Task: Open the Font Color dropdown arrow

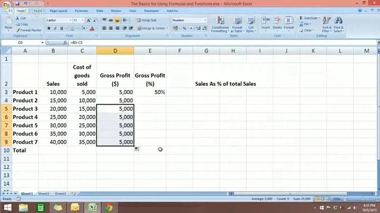Action: pyautogui.click(x=96, y=28)
